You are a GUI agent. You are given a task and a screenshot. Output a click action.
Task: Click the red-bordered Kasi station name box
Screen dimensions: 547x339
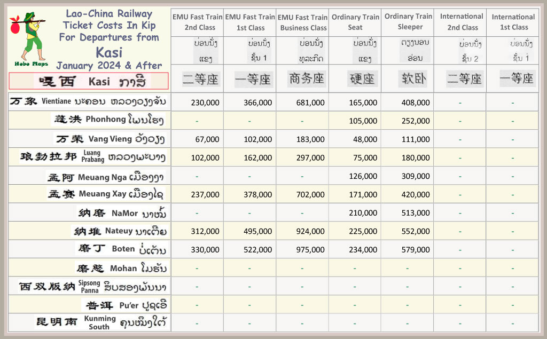(x=89, y=81)
